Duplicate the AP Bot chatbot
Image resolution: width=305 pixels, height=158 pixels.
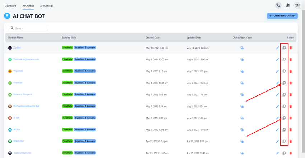coord(284,130)
